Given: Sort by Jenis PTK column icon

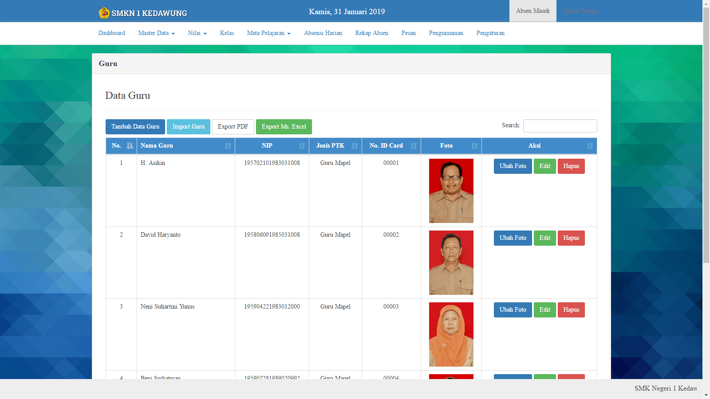Looking at the screenshot, I should pyautogui.click(x=355, y=146).
